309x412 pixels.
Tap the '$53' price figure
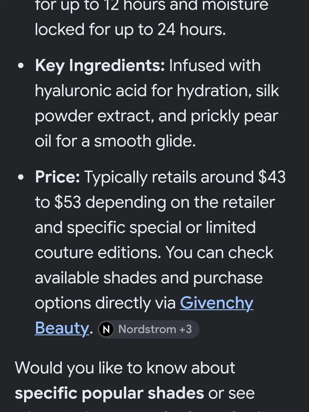67,202
